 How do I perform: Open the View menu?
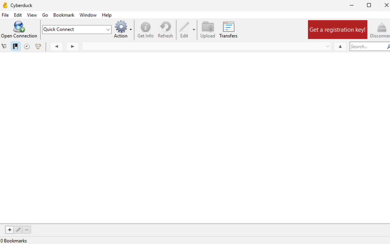[x=32, y=15]
